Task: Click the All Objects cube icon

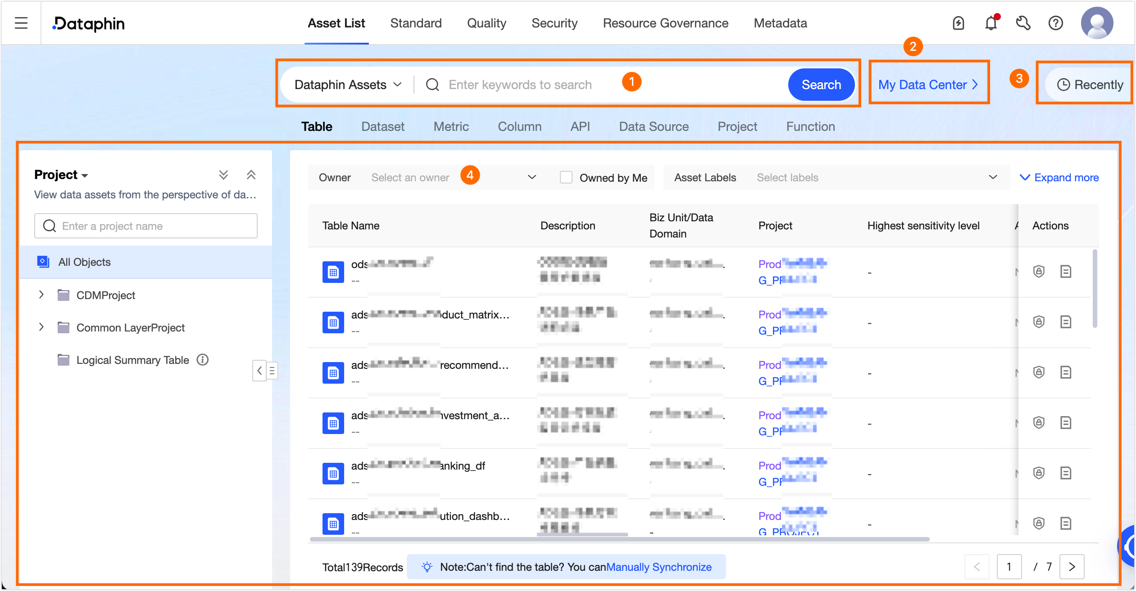Action: pyautogui.click(x=43, y=262)
